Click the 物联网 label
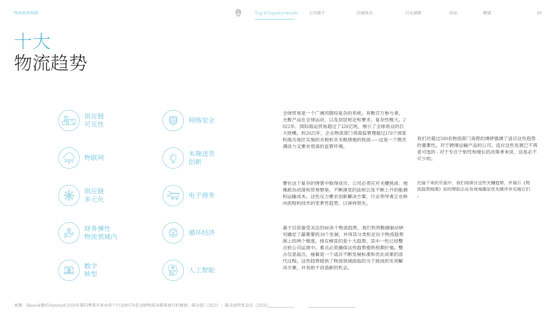Screen dimensions: 556x313 pyautogui.click(x=94, y=158)
